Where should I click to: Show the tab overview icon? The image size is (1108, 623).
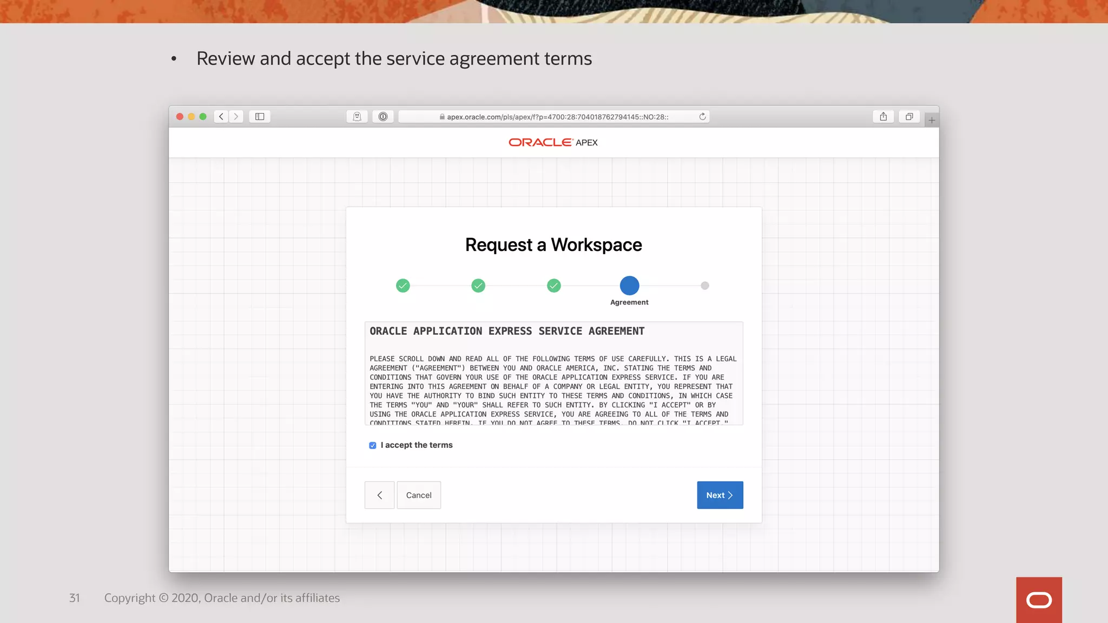[909, 116]
